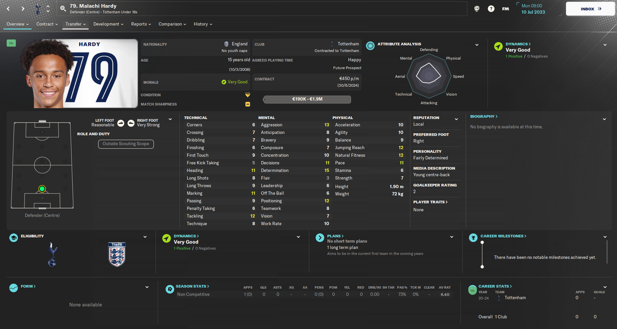Open the Comparison tab menu
617x329 pixels.
click(173, 24)
